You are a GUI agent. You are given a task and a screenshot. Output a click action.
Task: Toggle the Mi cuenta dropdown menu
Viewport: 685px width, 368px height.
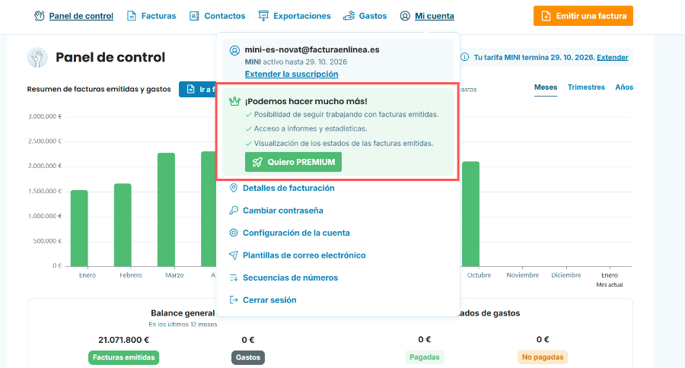pyautogui.click(x=435, y=16)
